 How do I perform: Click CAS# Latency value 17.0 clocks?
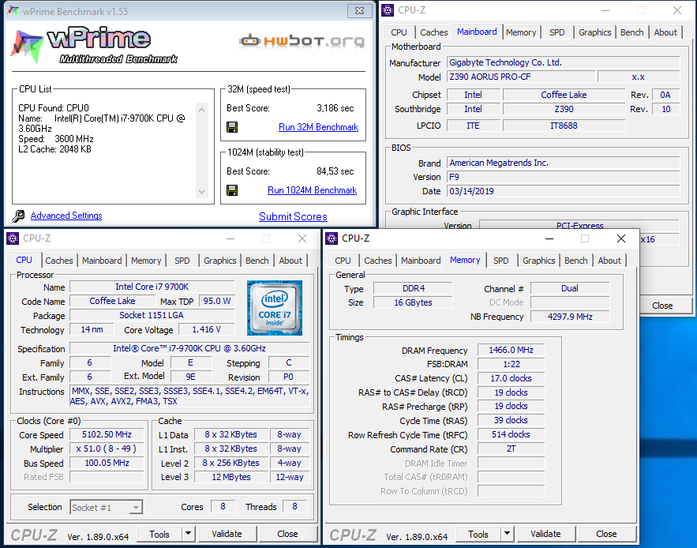tap(512, 378)
